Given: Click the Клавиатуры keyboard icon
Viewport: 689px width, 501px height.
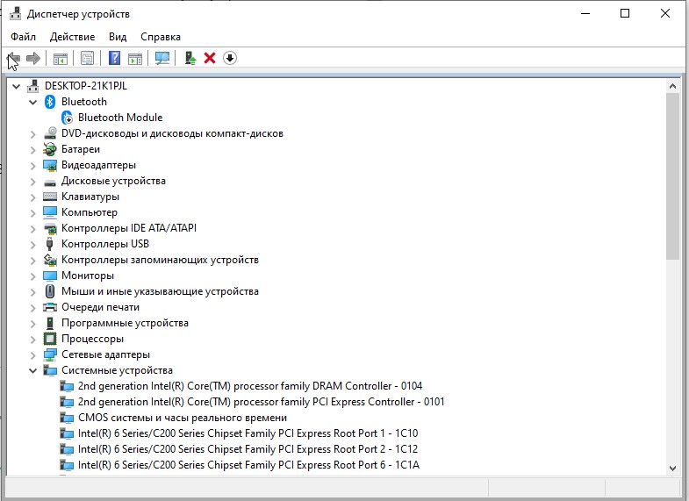Looking at the screenshot, I should (x=50, y=197).
